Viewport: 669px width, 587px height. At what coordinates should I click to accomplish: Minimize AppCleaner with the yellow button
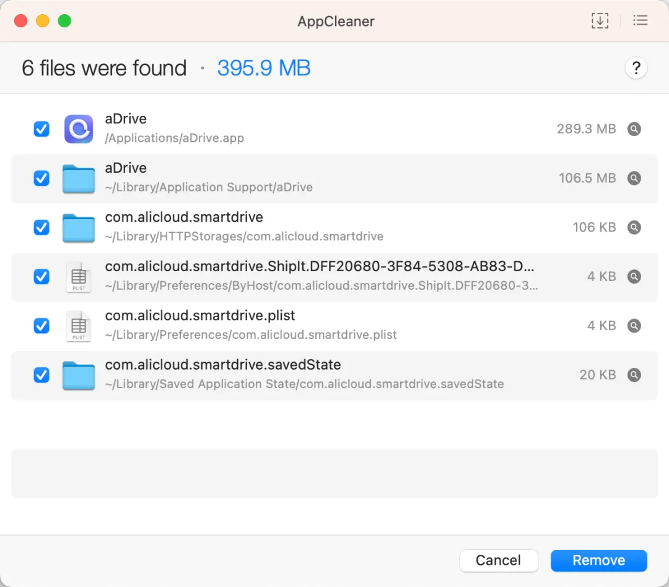click(43, 20)
